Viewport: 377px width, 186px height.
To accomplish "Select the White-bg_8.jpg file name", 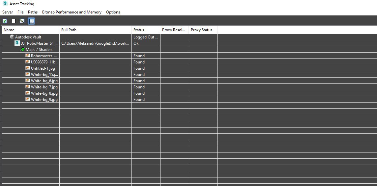I will pos(44,93).
